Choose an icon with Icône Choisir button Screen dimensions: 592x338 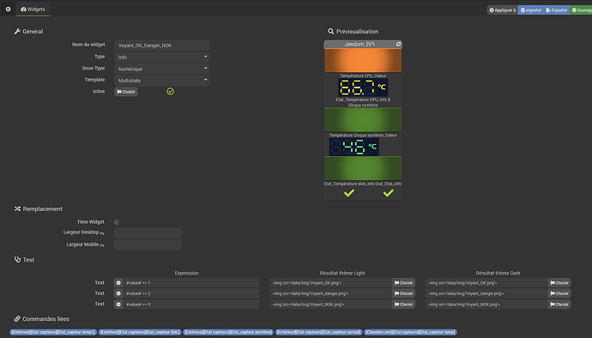point(126,92)
